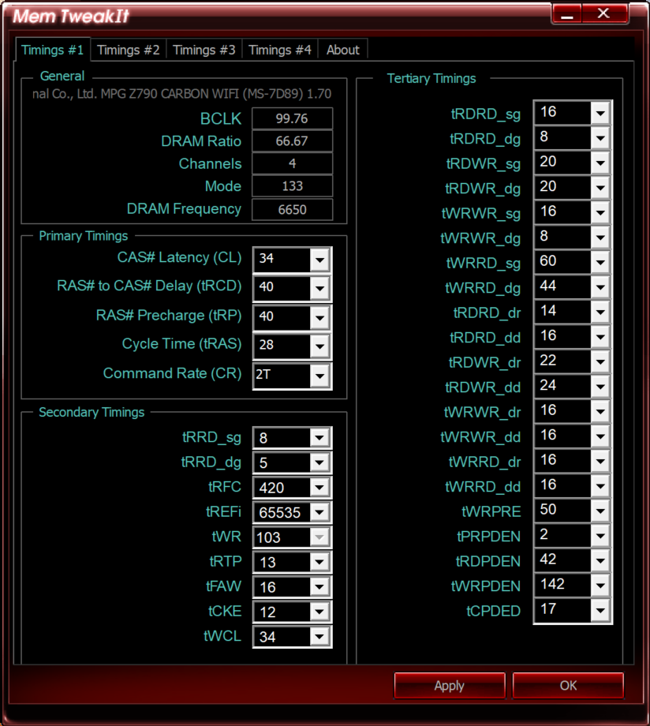
Task: Open the tWRRD_sg dropdown arrow
Action: [600, 262]
